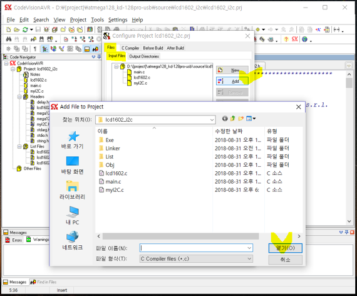Click the 취소 cancel button
357x296 pixels.
click(x=285, y=260)
